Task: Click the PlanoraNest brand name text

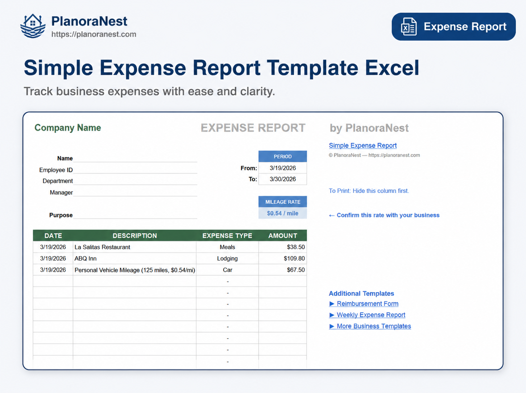Action: [89, 21]
